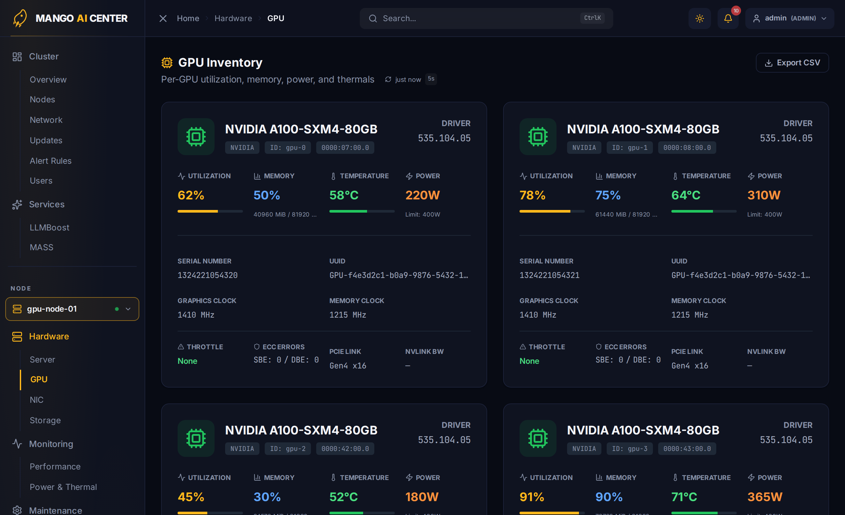Click gpu-0 temperature thermometer icon
Screen dimensions: 845x515
click(333, 176)
